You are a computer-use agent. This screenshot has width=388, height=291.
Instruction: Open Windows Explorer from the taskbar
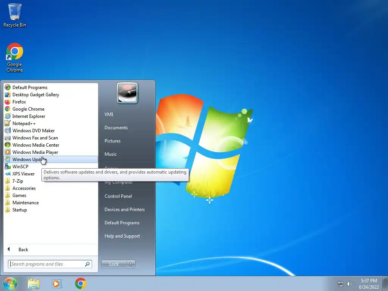click(34, 283)
